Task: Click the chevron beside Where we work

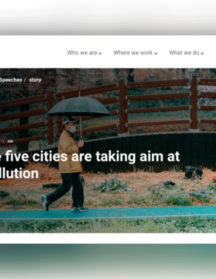Action: (156, 54)
